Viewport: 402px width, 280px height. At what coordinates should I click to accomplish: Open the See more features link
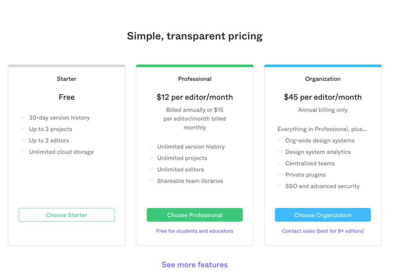tap(195, 265)
